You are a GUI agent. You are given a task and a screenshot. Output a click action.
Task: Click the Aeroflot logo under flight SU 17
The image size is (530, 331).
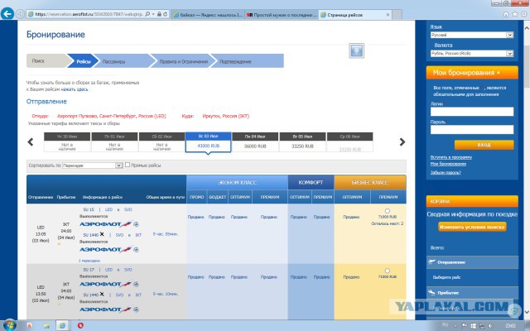pos(105,284)
